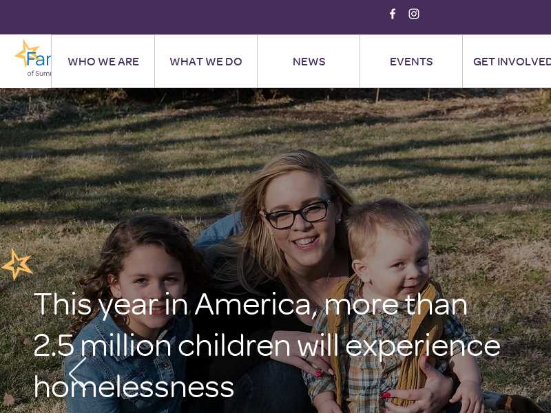This screenshot has height=413, width=551.
Task: Select GET INVOLVED in navigation
Action: pos(512,61)
